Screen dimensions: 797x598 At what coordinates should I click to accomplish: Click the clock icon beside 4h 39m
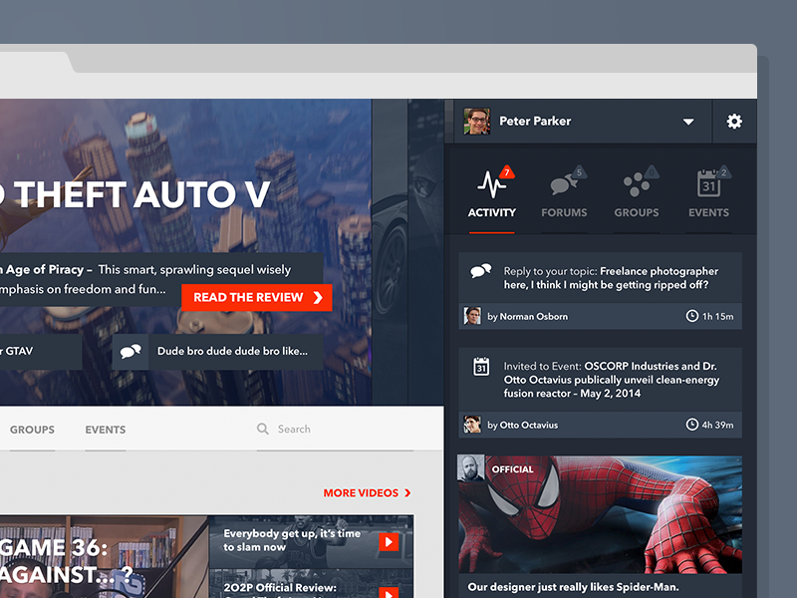pos(691,425)
